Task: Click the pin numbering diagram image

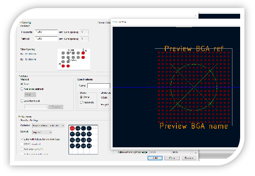Action: (x=83, y=140)
